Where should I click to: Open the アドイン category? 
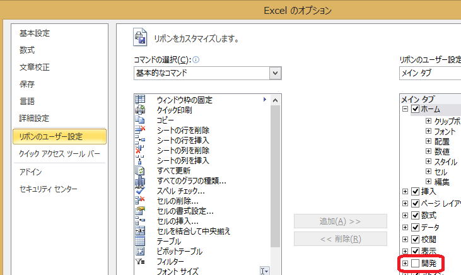[x=30, y=172]
